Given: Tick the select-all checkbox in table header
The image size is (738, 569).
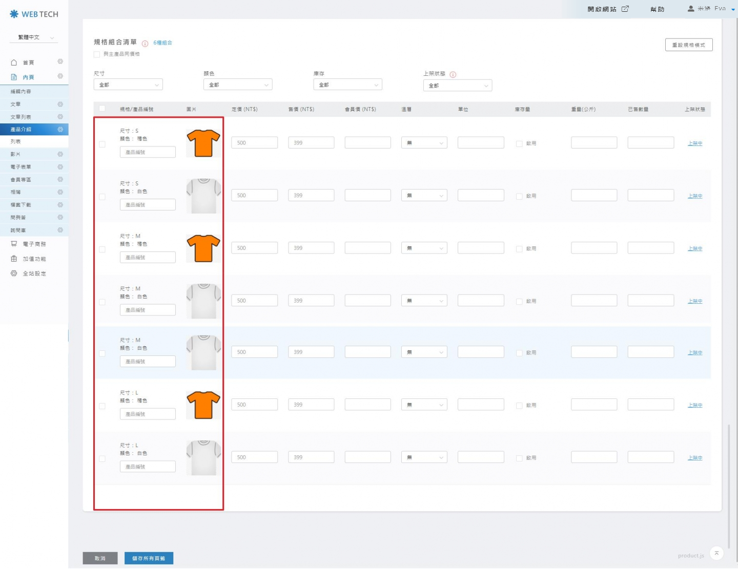Looking at the screenshot, I should coord(102,109).
